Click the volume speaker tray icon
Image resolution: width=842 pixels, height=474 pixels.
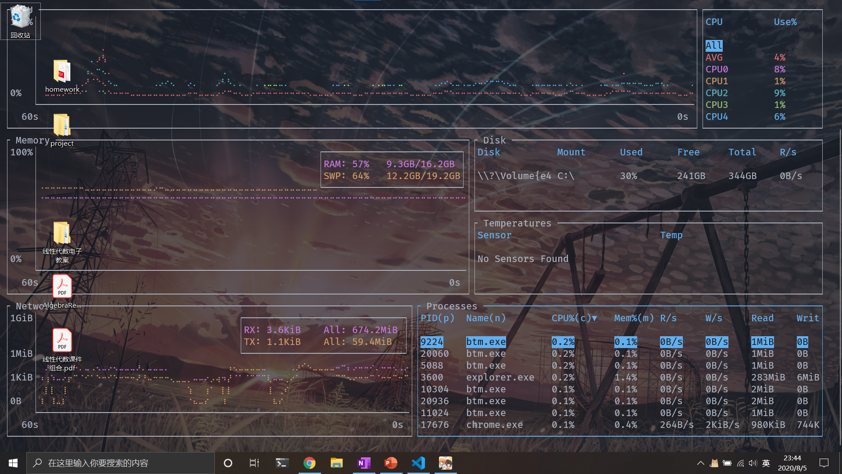(x=753, y=463)
